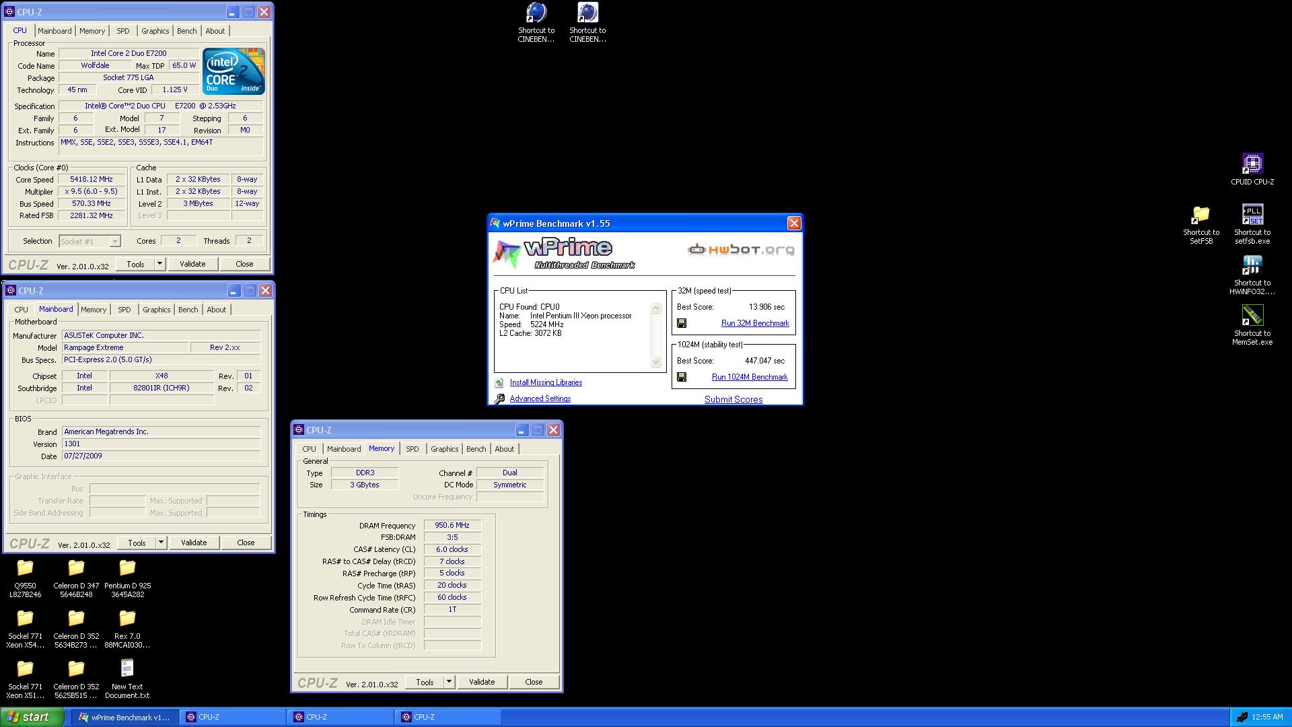Click Close button in Mainboard window
Viewport: 1292px width, 727px height.
point(246,543)
